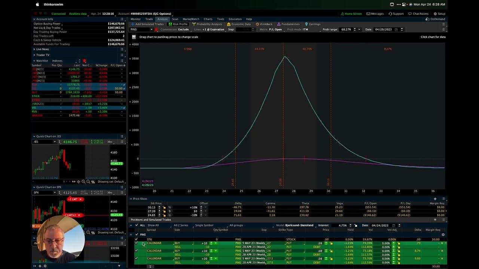This screenshot has width=479, height=269.
Task: Open Risk Profile view
Action: (178, 24)
